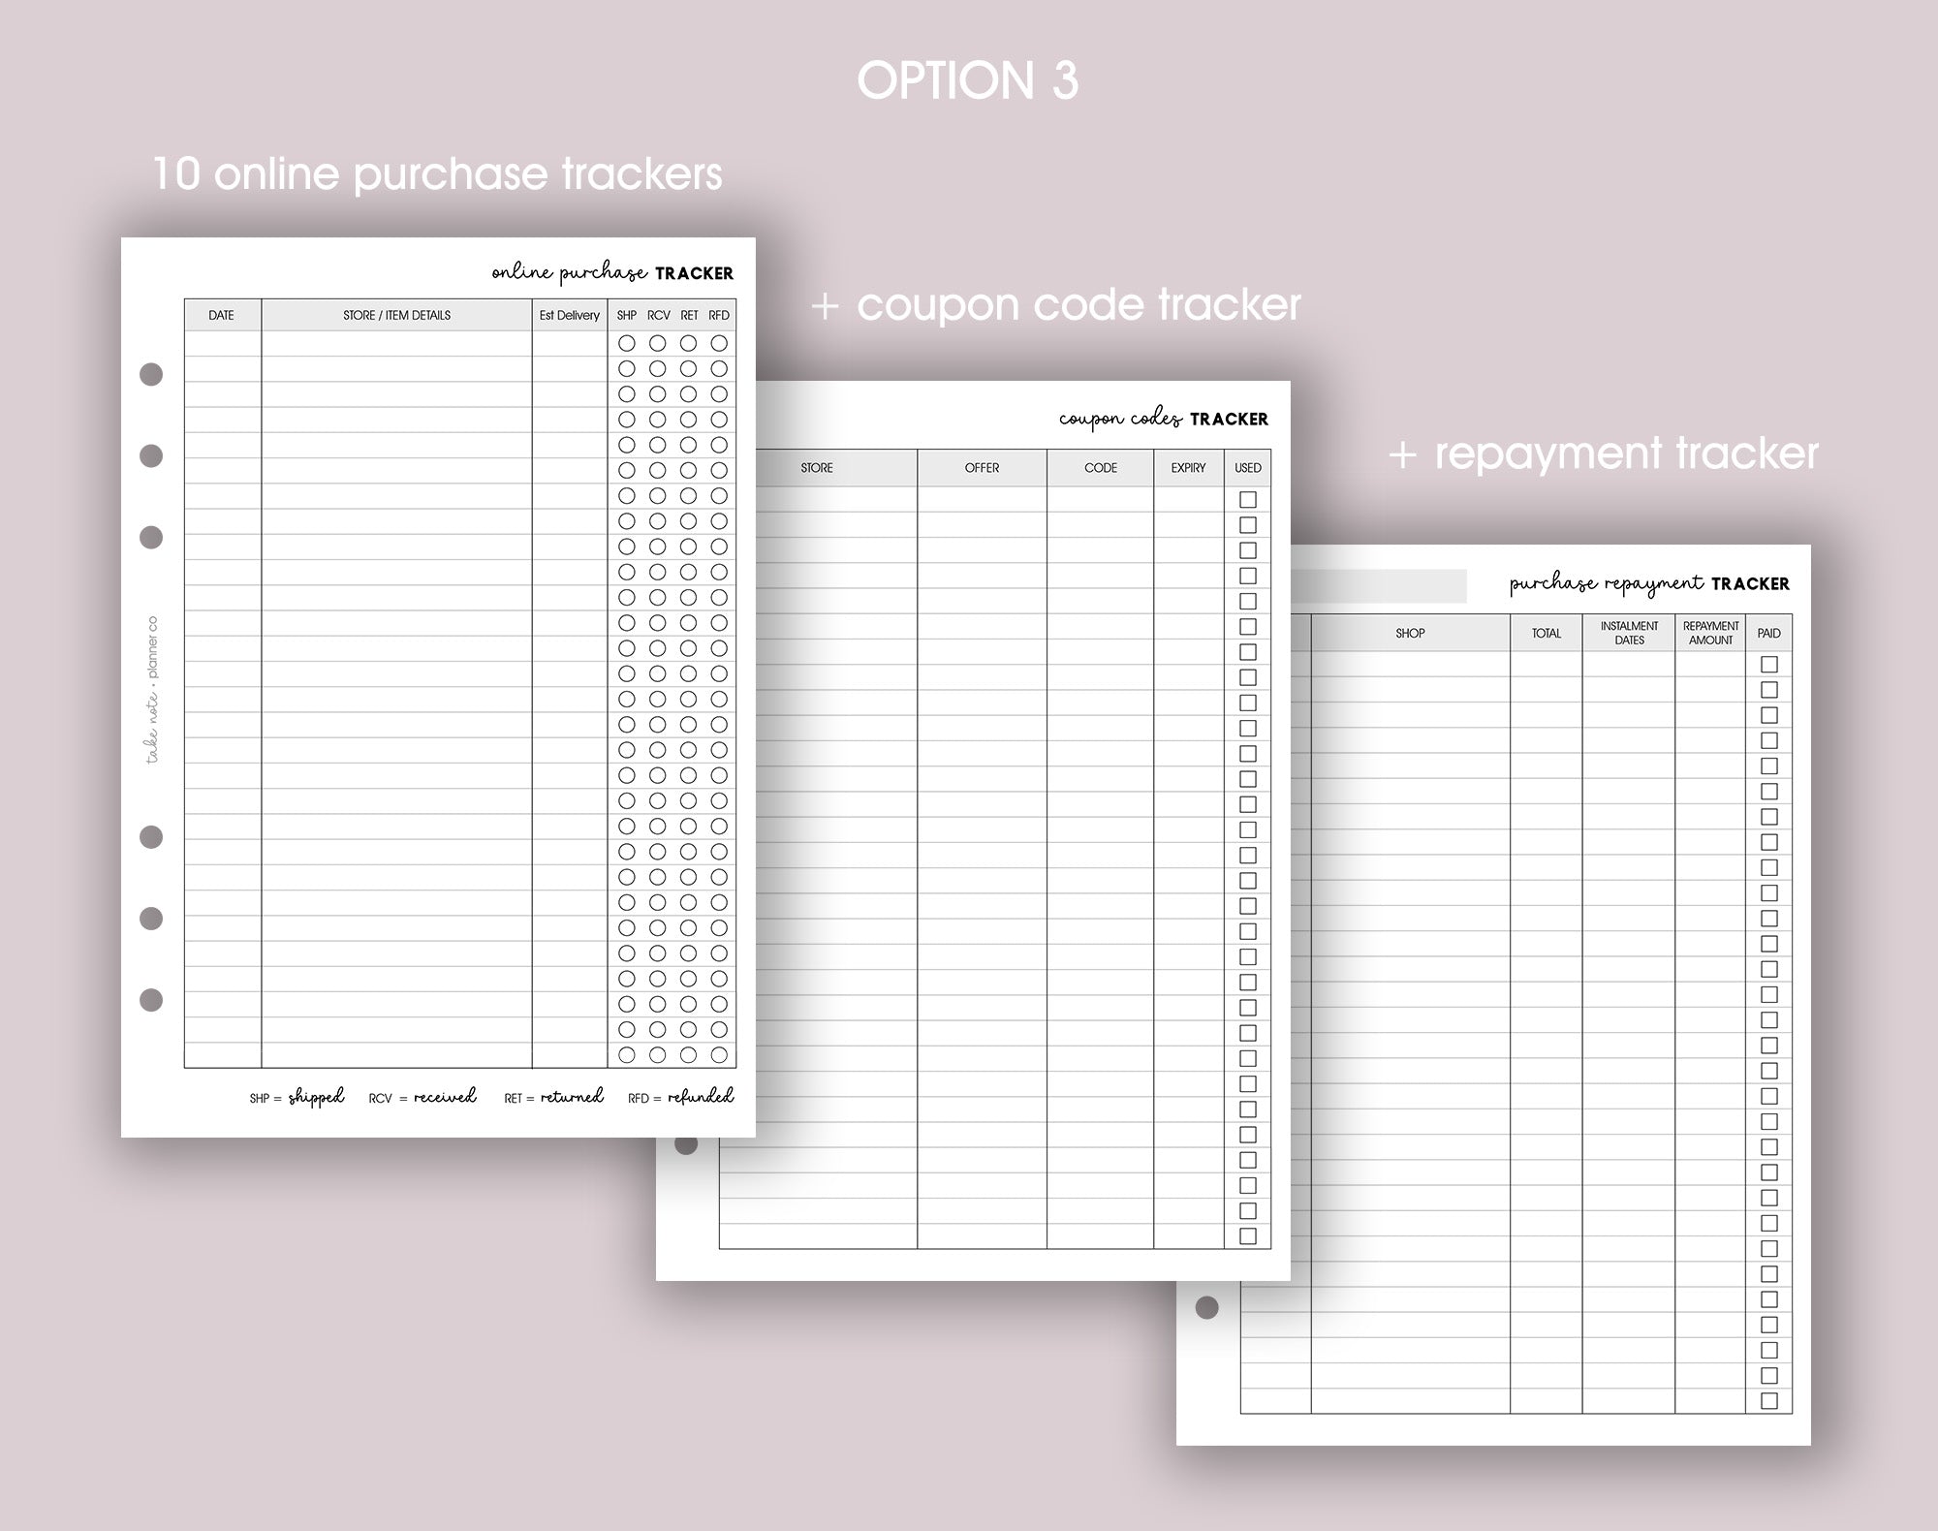Click the 'RET = returned' legend

tap(553, 1097)
